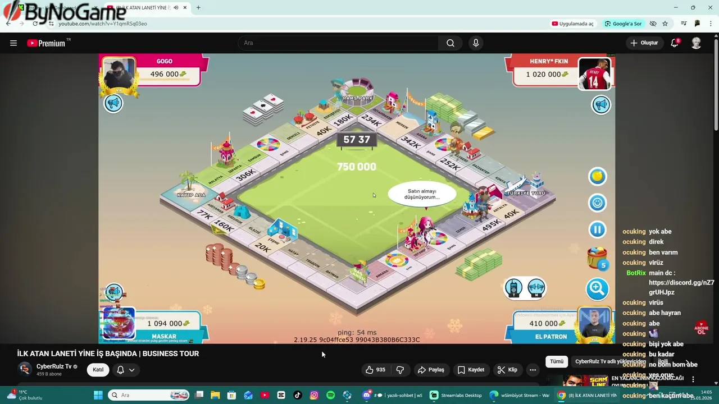Image resolution: width=719 pixels, height=404 pixels.
Task: Start voice search with microphone icon
Action: (476, 43)
